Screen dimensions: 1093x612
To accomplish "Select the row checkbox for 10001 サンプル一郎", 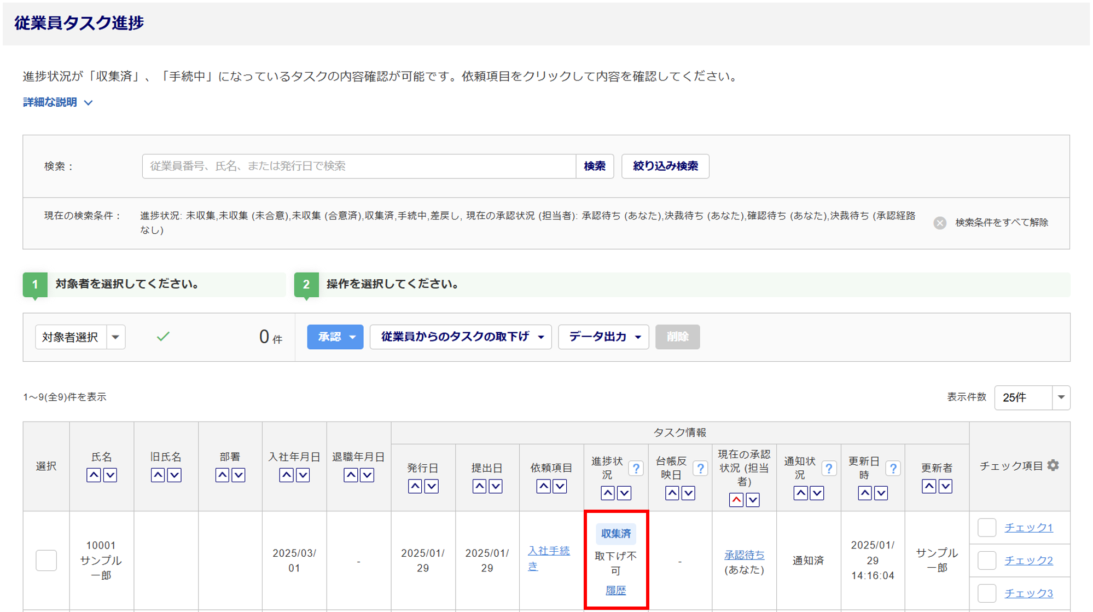I will pyautogui.click(x=46, y=561).
